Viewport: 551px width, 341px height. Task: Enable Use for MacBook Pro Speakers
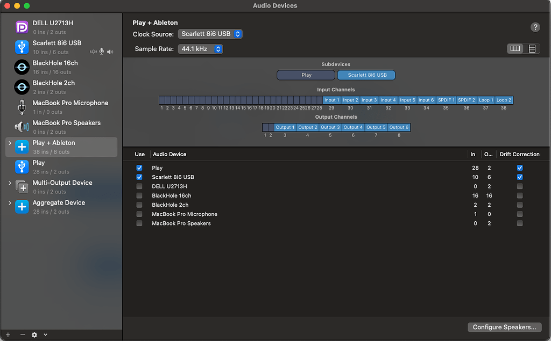(x=139, y=223)
